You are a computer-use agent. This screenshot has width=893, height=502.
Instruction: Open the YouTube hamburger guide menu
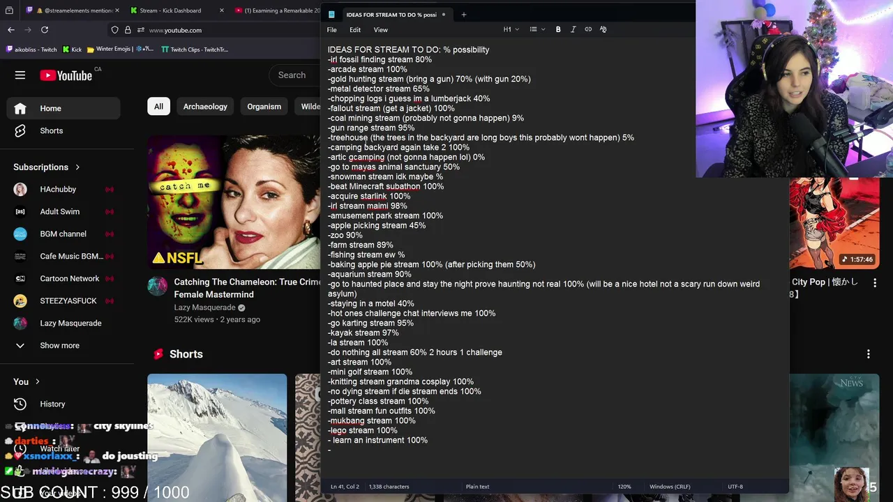20,75
